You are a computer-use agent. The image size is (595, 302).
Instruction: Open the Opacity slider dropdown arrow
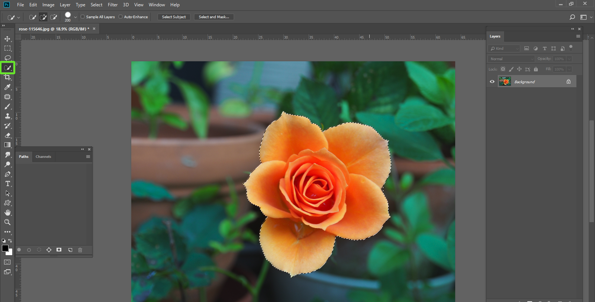pyautogui.click(x=569, y=59)
